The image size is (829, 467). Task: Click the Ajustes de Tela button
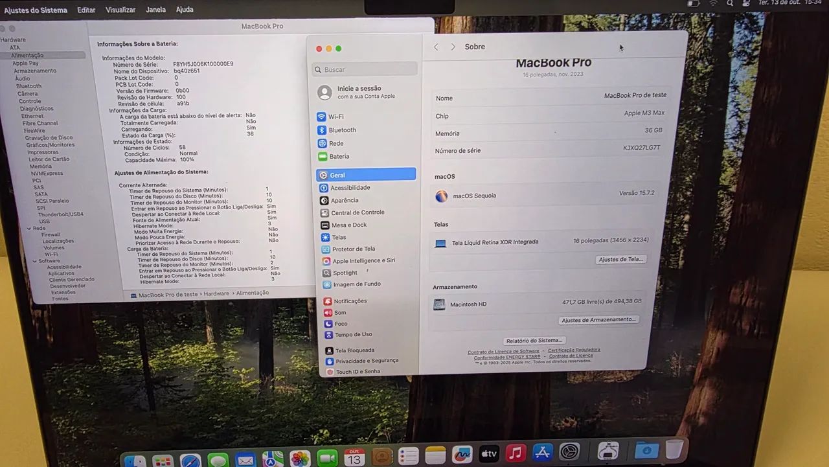coord(620,259)
